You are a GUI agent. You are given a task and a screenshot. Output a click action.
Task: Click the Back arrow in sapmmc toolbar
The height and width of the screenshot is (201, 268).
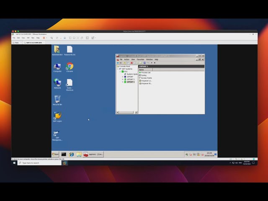[x=118, y=63]
